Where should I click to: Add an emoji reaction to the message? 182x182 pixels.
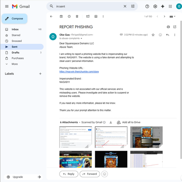[x=160, y=35]
